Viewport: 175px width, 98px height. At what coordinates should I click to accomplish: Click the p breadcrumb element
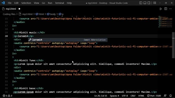click(61, 14)
